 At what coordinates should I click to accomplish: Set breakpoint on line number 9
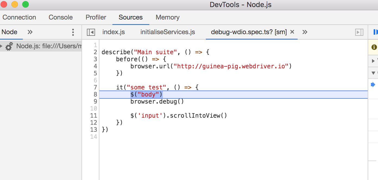click(95, 101)
